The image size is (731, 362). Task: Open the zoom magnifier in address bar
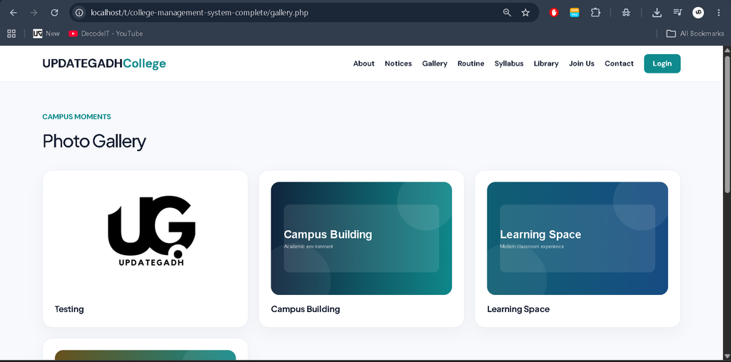[507, 13]
